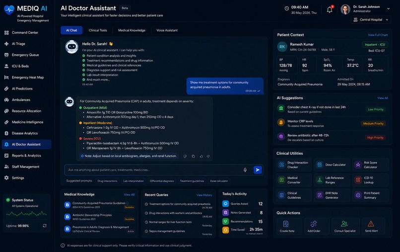Open Risk Score Calculator utility
The width and height of the screenshot is (400, 252).
point(371,165)
